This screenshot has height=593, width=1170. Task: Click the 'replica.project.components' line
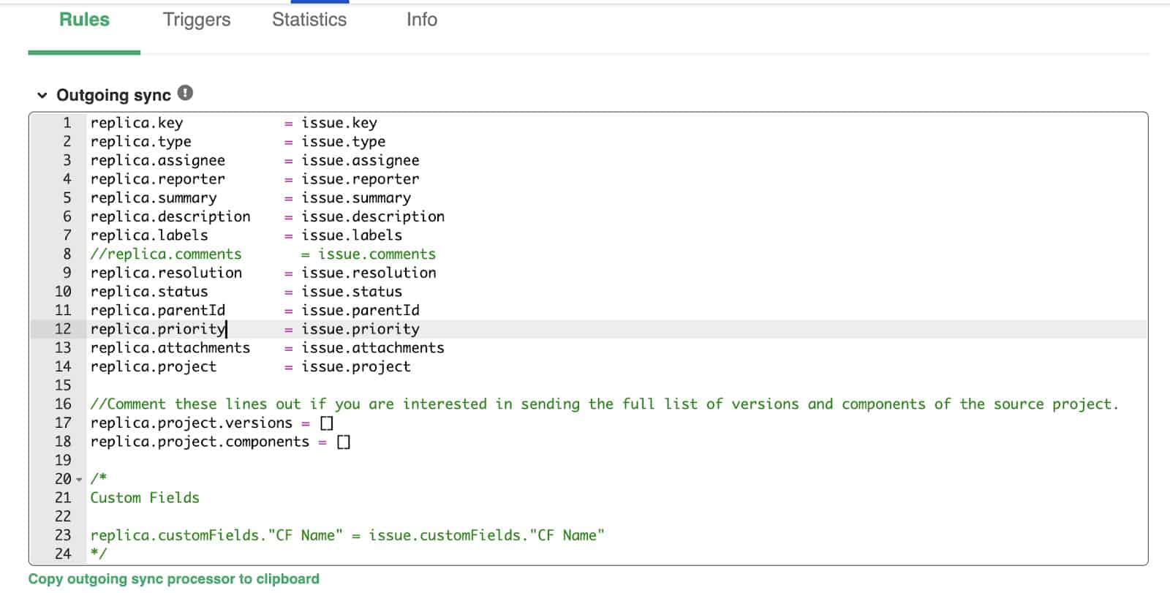pos(221,442)
